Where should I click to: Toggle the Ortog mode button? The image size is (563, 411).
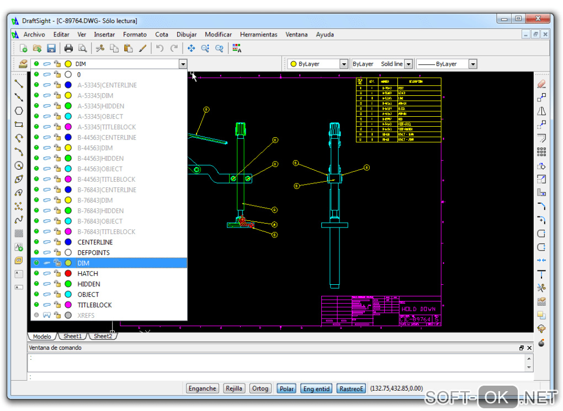tap(260, 388)
